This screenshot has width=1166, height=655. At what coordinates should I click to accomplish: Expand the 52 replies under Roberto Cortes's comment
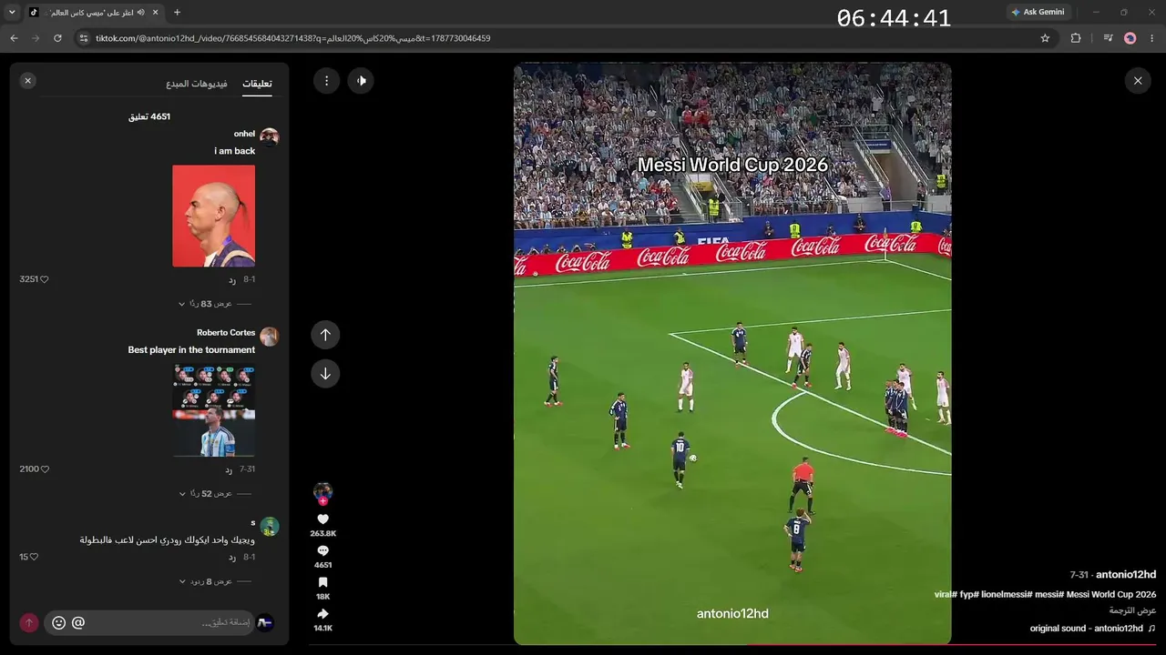(x=206, y=494)
